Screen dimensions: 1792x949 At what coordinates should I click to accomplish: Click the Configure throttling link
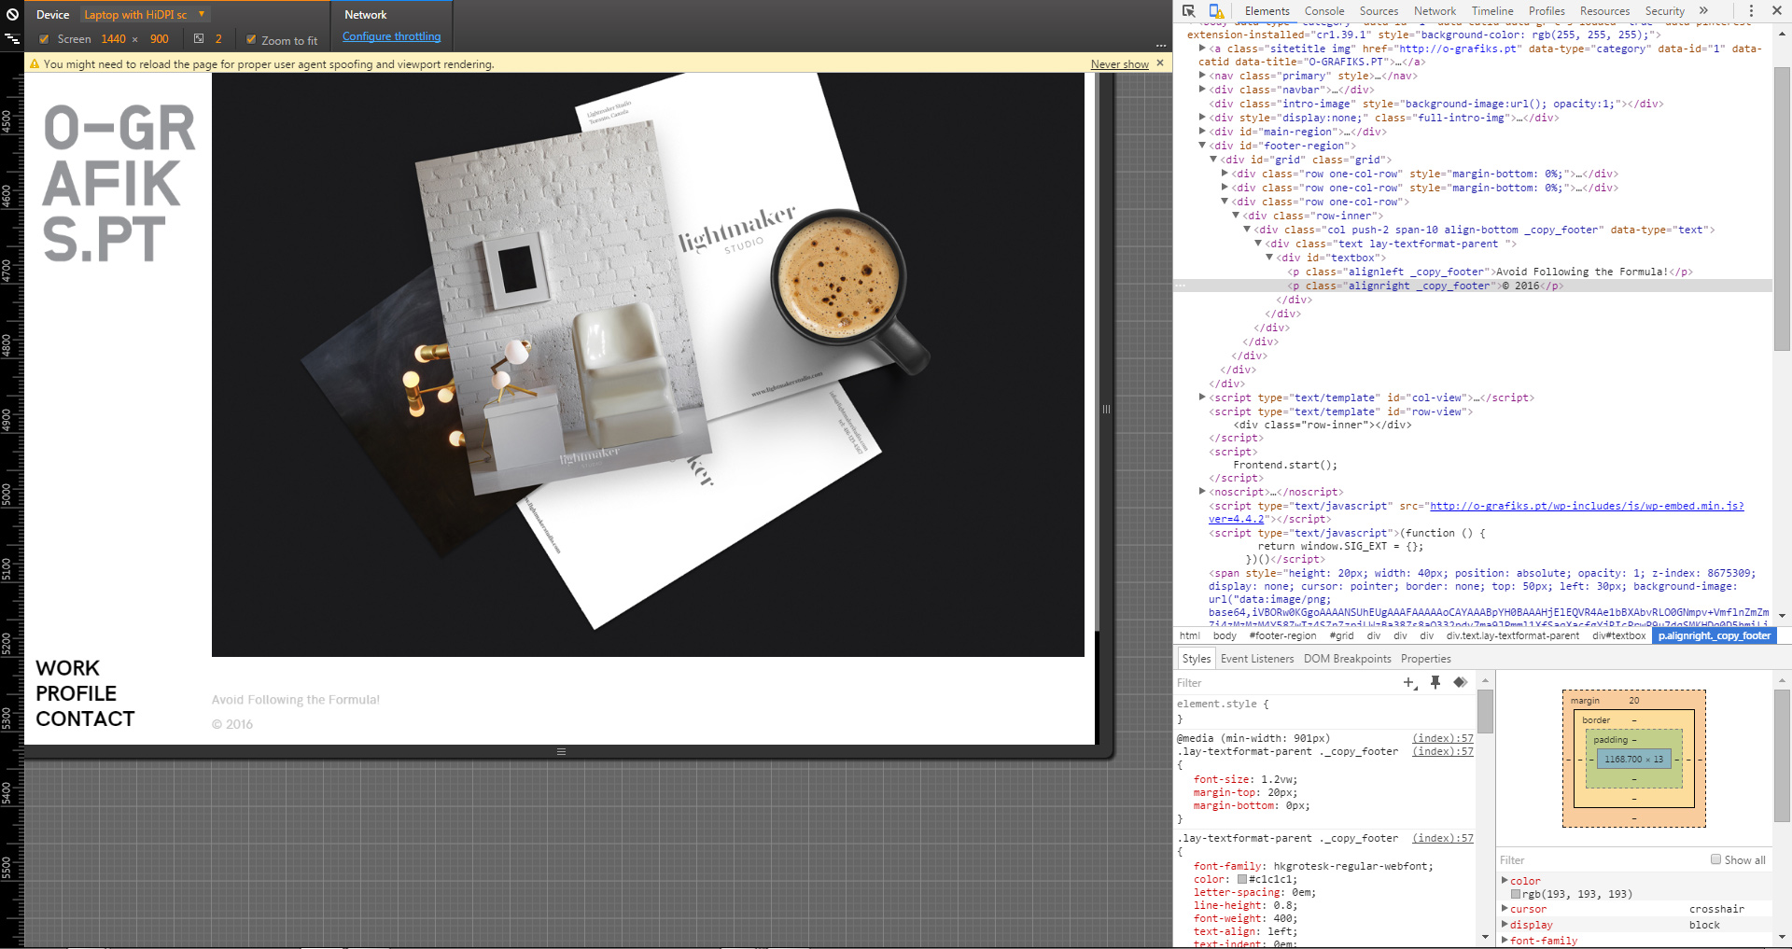click(x=391, y=36)
